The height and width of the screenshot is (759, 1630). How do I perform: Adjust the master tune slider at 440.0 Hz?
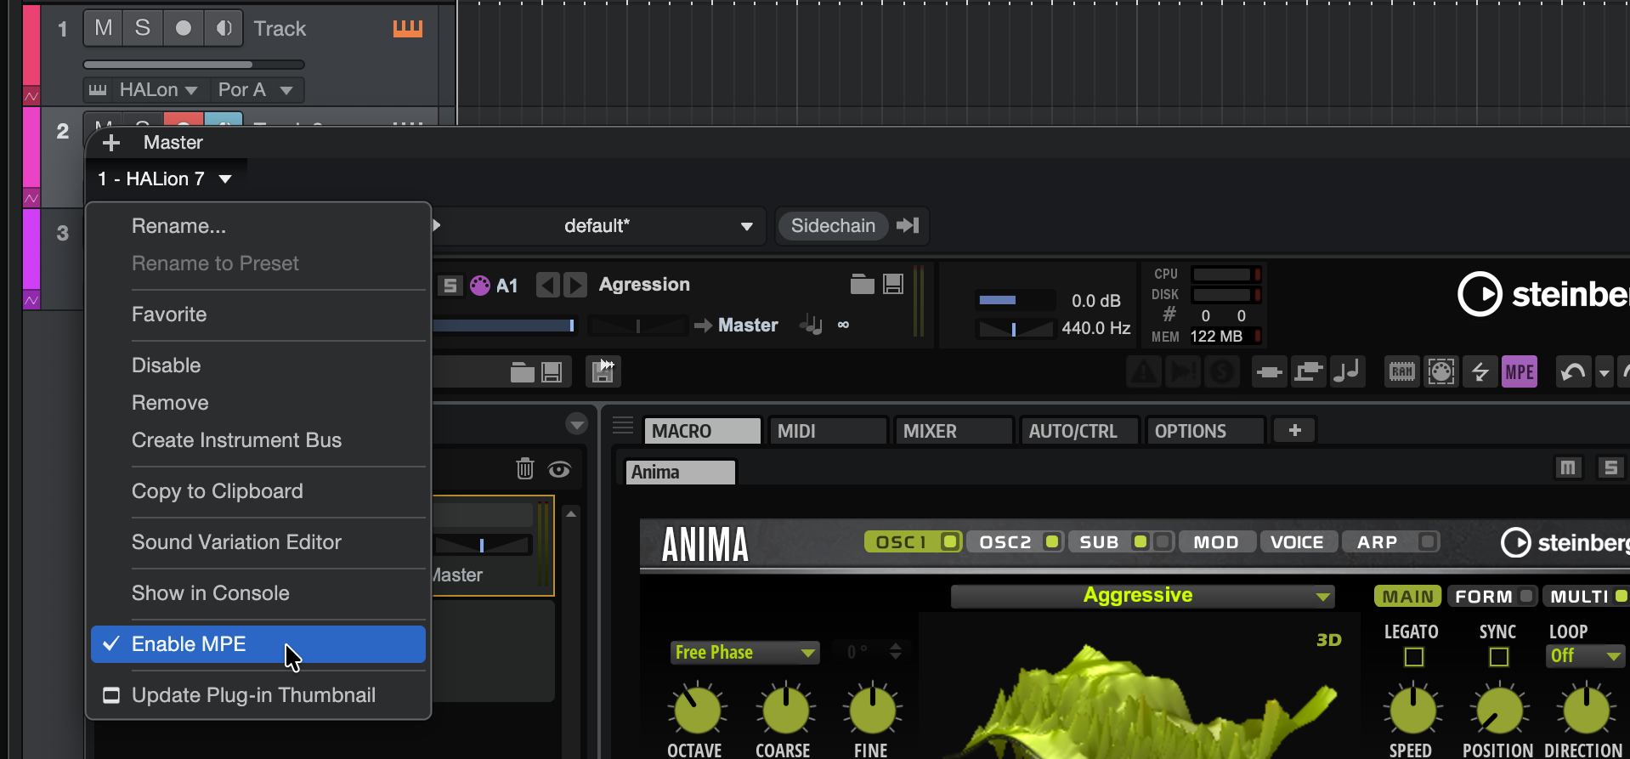(x=1015, y=329)
